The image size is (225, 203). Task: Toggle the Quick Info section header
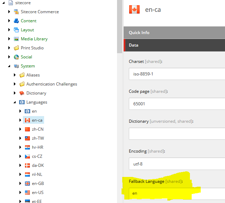174,33
